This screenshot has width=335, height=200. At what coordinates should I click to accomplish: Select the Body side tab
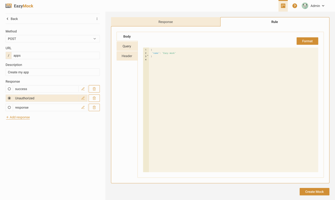(127, 37)
